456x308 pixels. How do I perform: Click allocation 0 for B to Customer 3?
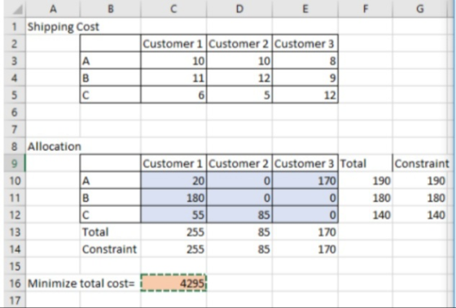(305, 198)
